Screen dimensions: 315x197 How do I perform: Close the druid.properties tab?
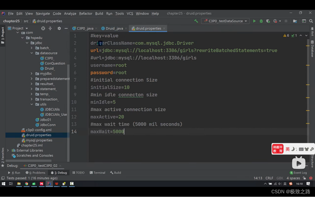pos(164,28)
